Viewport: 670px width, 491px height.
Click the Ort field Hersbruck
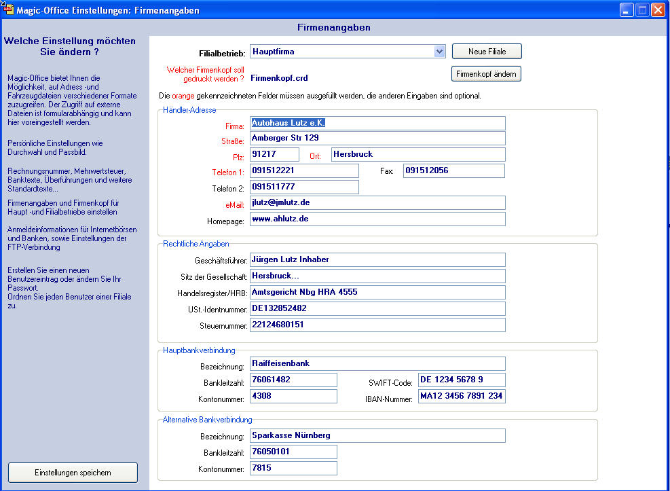pyautogui.click(x=418, y=154)
